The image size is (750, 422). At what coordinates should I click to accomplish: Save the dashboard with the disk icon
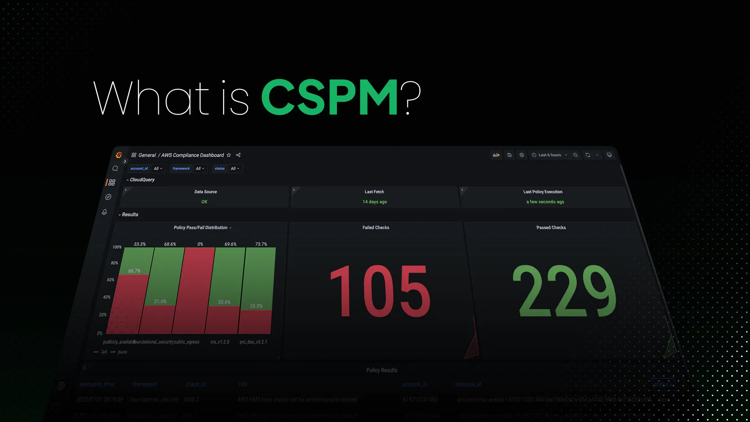click(x=509, y=155)
